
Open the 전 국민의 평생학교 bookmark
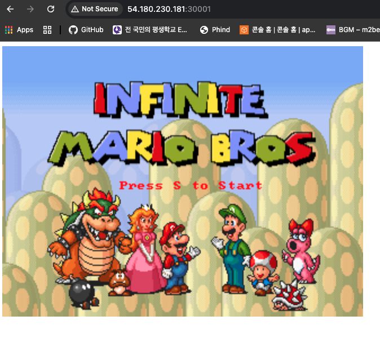(150, 30)
